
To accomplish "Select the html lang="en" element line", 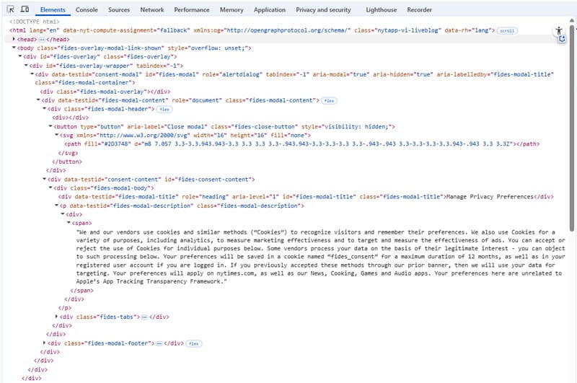I will [252, 30].
